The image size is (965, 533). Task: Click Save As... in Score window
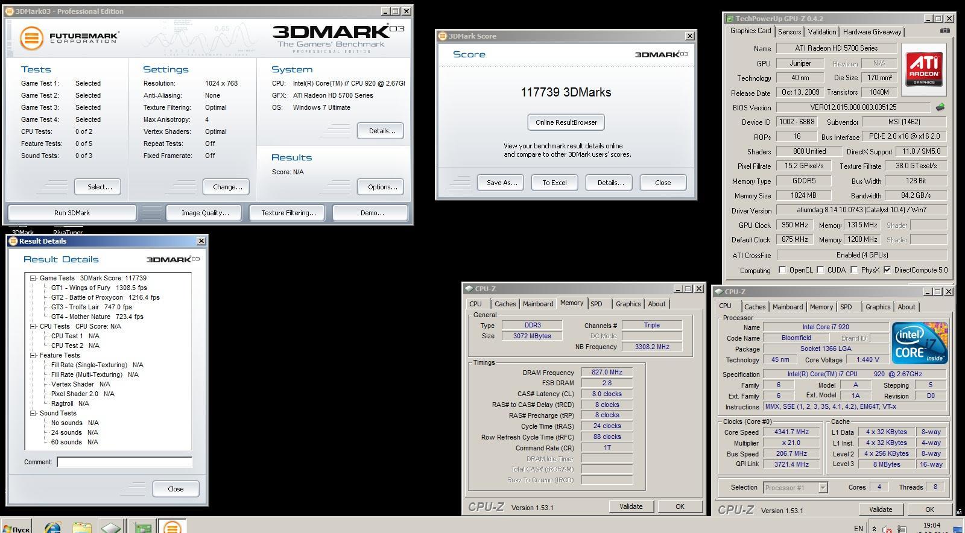click(501, 183)
